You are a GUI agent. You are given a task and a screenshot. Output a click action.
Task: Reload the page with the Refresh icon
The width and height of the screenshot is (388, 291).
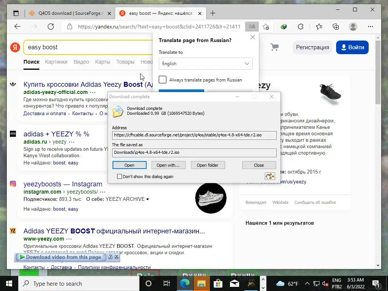51,27
